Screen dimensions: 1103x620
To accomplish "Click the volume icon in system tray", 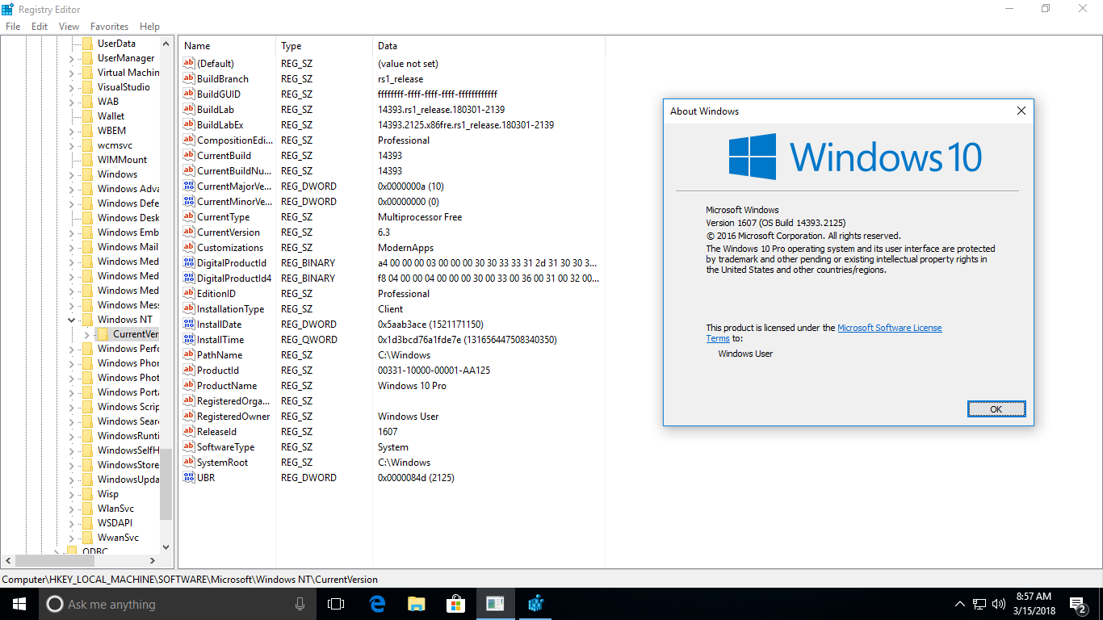I will (x=999, y=604).
